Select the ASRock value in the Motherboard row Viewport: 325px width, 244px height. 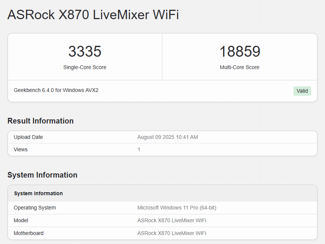[x=172, y=233]
